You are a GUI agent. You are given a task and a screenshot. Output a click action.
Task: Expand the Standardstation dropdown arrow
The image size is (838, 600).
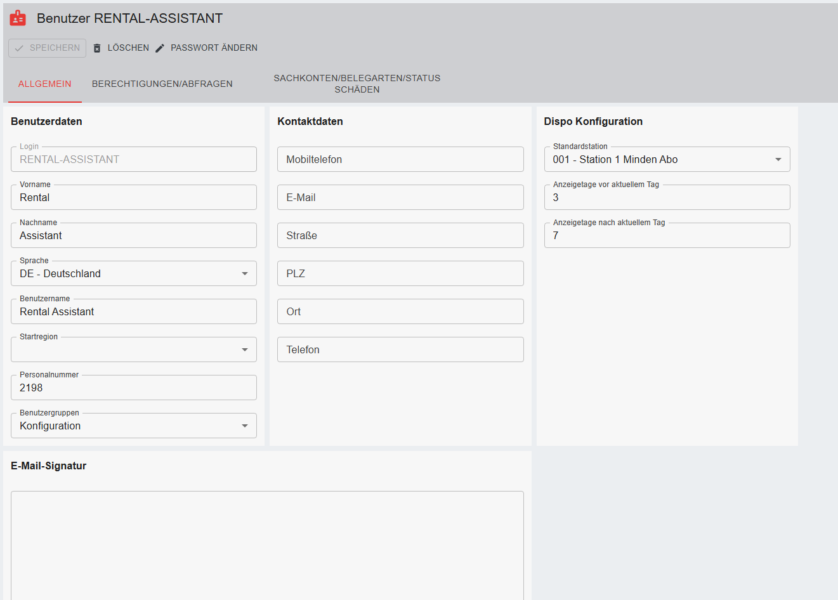pyautogui.click(x=778, y=159)
